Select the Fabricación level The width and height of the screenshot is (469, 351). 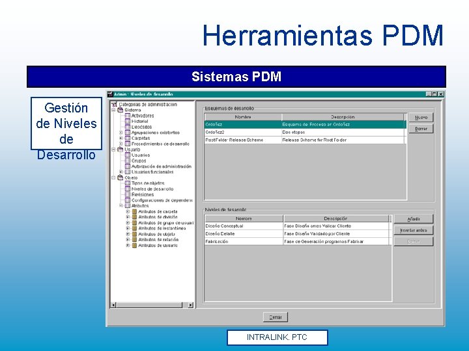(217, 242)
